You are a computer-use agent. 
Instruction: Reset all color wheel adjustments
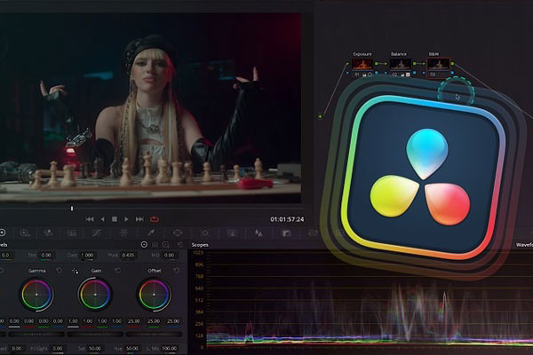coord(180,245)
